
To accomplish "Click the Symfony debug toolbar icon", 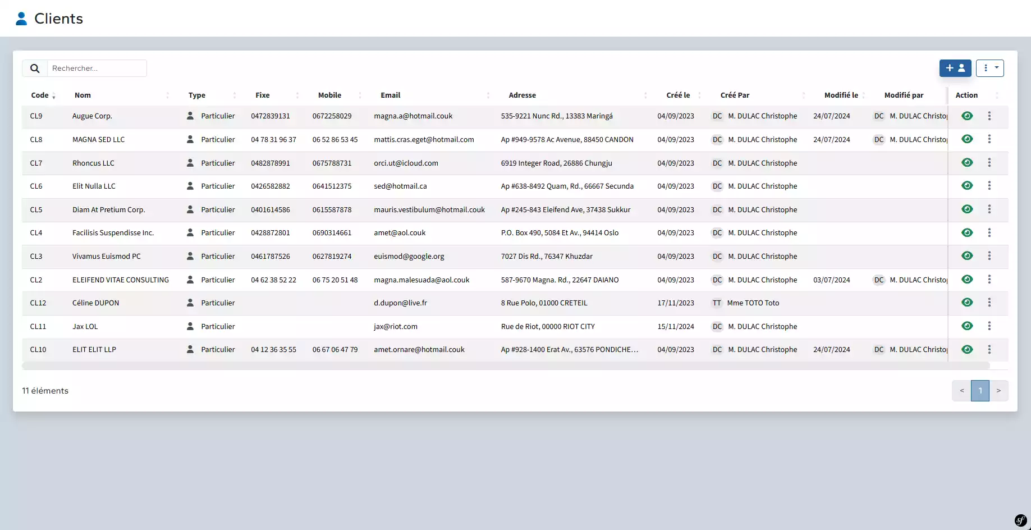I will tap(1020, 520).
